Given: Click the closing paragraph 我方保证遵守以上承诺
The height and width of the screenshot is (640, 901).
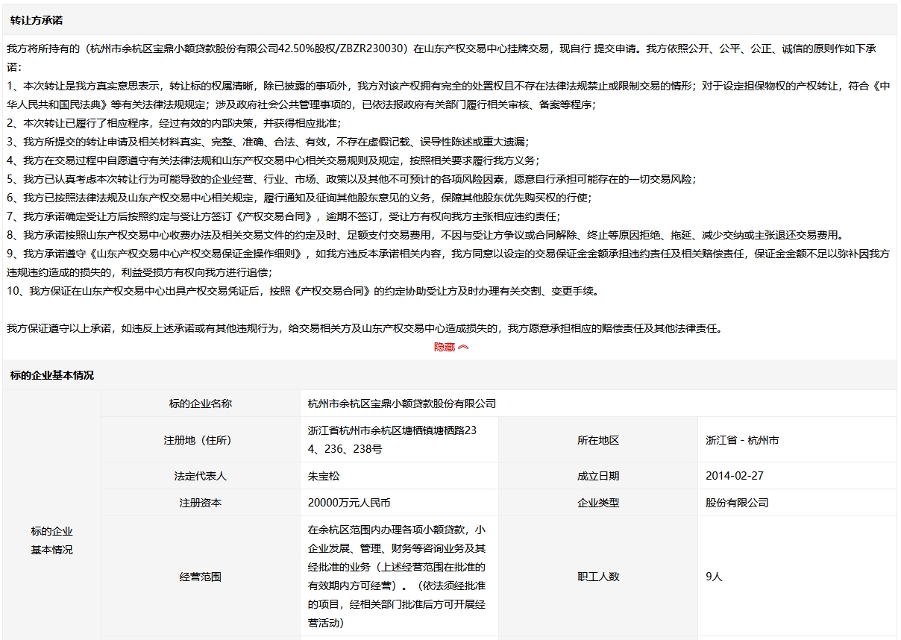Looking at the screenshot, I should click(365, 328).
